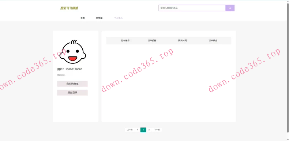
Task: Open the 购物车 navigation item
Action: (x=100, y=18)
